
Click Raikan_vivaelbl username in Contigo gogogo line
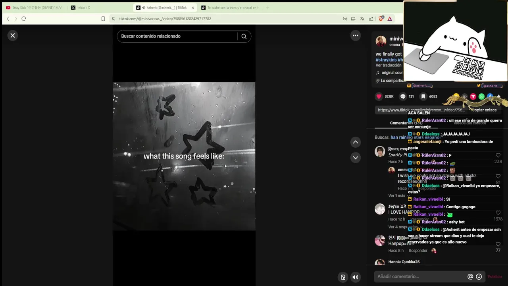tap(428, 207)
